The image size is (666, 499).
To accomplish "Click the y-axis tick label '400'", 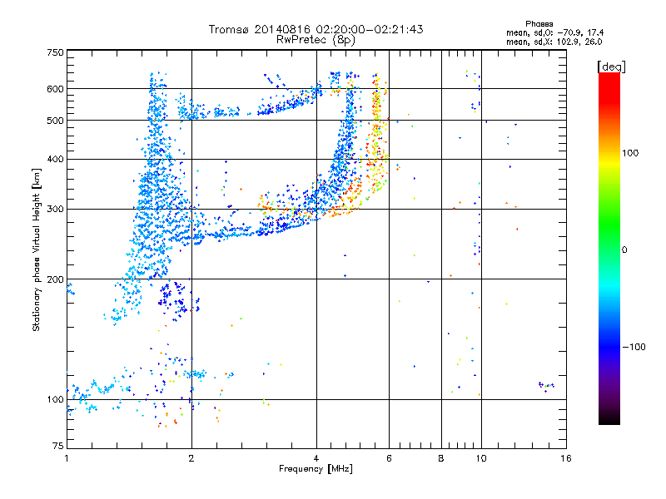I will point(55,159).
